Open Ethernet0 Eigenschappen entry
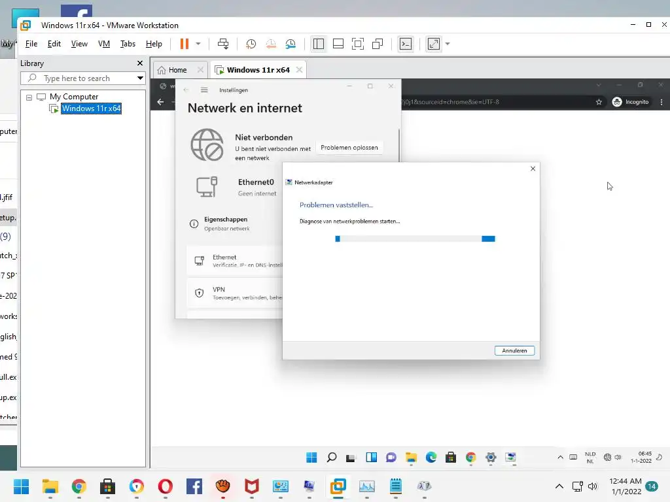The image size is (670, 502). pos(226,224)
